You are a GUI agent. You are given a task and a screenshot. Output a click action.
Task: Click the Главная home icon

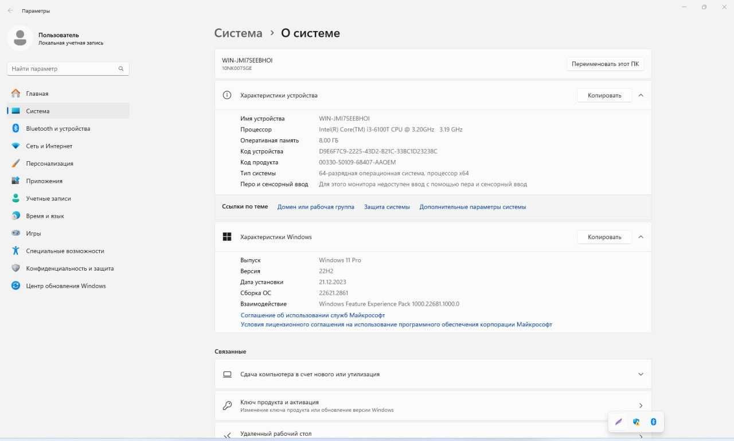(15, 93)
